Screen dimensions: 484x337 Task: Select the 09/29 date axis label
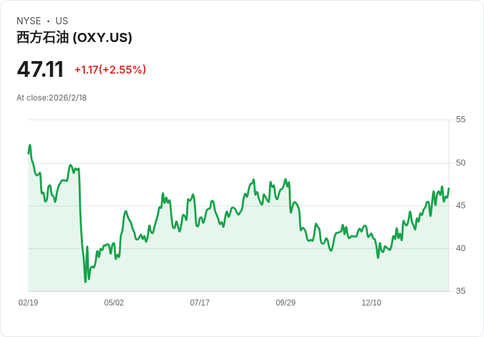[x=285, y=303]
